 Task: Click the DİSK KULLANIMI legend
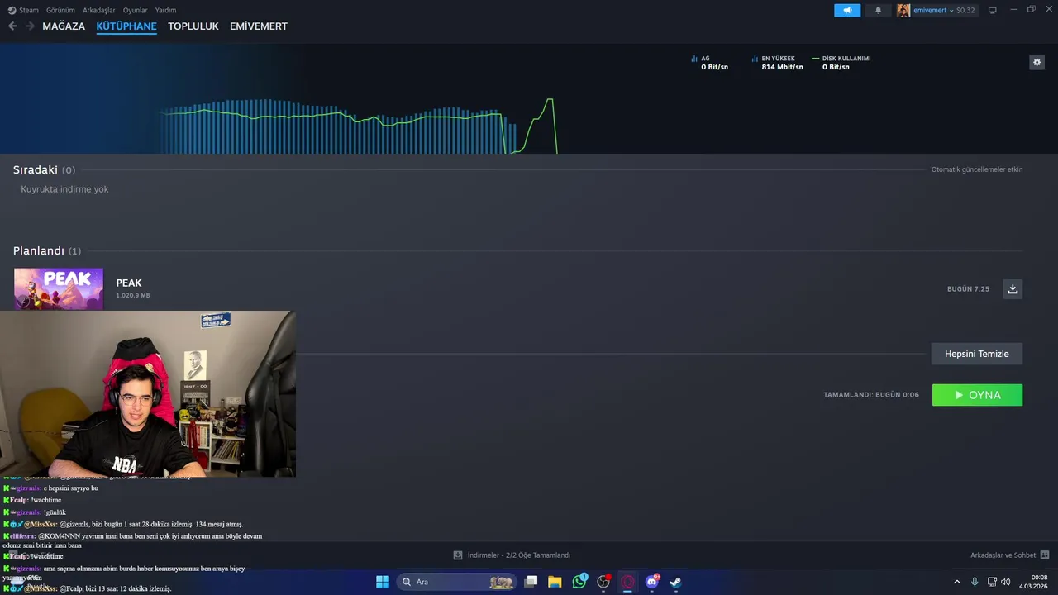coord(841,63)
